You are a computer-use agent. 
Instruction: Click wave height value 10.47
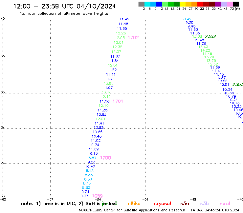click(90, 166)
